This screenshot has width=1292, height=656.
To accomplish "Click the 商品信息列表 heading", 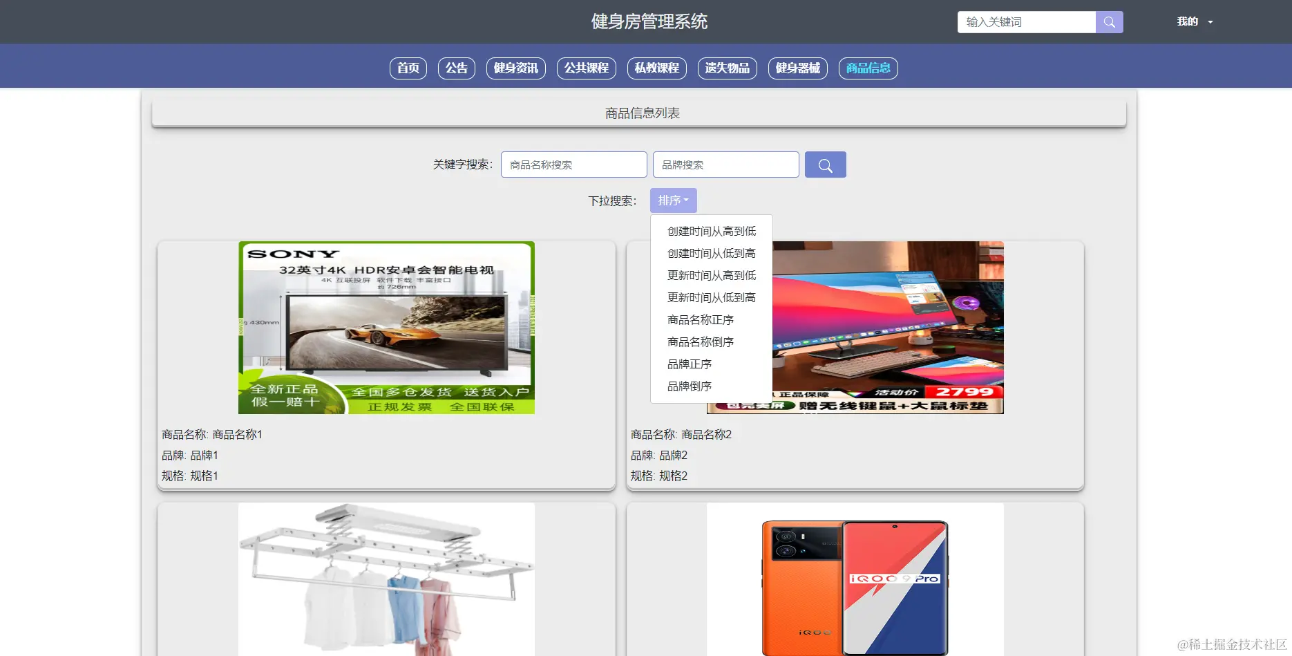I will (643, 113).
